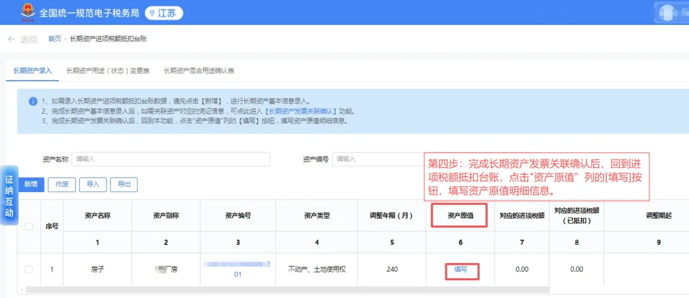Switch to 长期资产用途（状态）变更表 tab
Image resolution: width=689 pixels, height=298 pixels.
pos(108,71)
